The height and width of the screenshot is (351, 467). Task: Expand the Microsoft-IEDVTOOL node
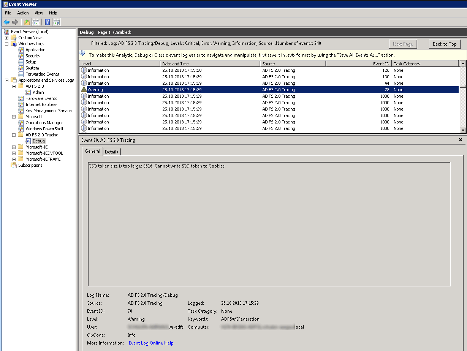tap(14, 153)
